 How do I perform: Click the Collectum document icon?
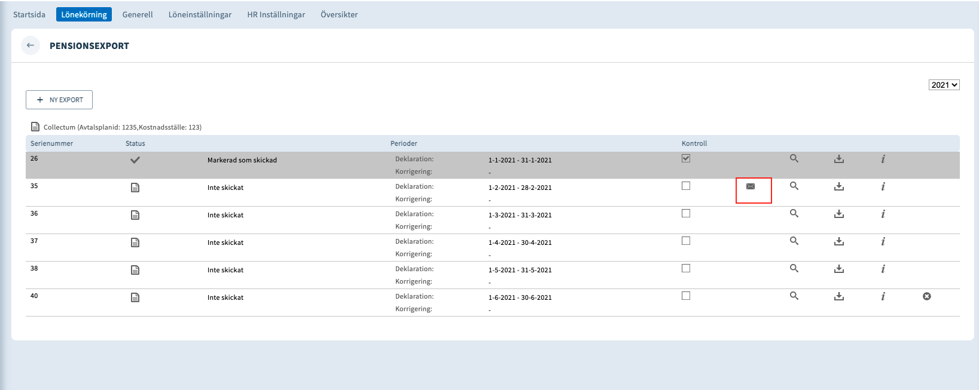35,127
